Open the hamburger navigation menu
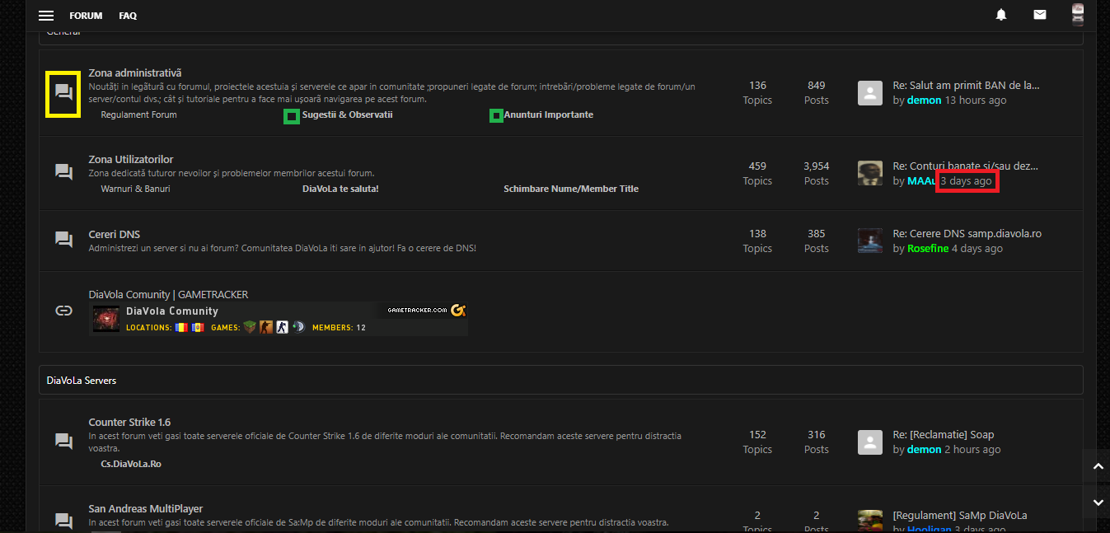Viewport: 1110px width, 533px height. (x=45, y=15)
